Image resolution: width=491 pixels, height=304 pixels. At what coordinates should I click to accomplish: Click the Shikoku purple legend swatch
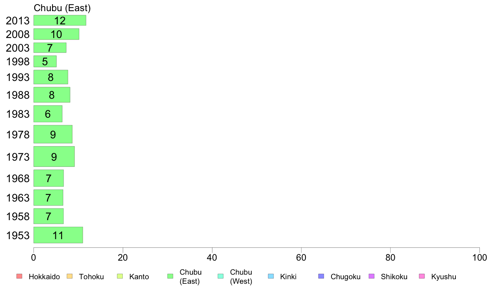tap(372, 276)
